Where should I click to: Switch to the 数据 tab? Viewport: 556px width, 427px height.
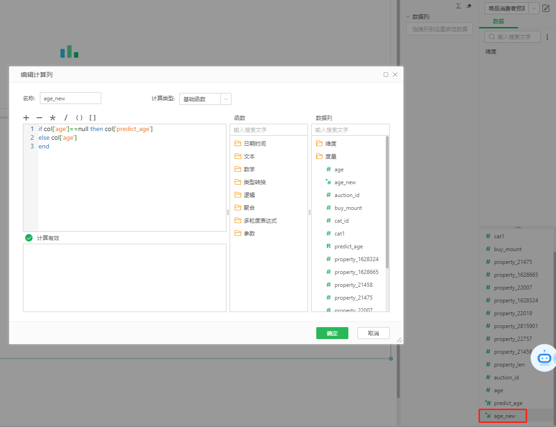498,22
